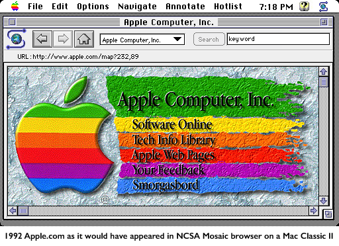Click the Search button
Viewport: 339px width, 246px height.
(x=209, y=39)
